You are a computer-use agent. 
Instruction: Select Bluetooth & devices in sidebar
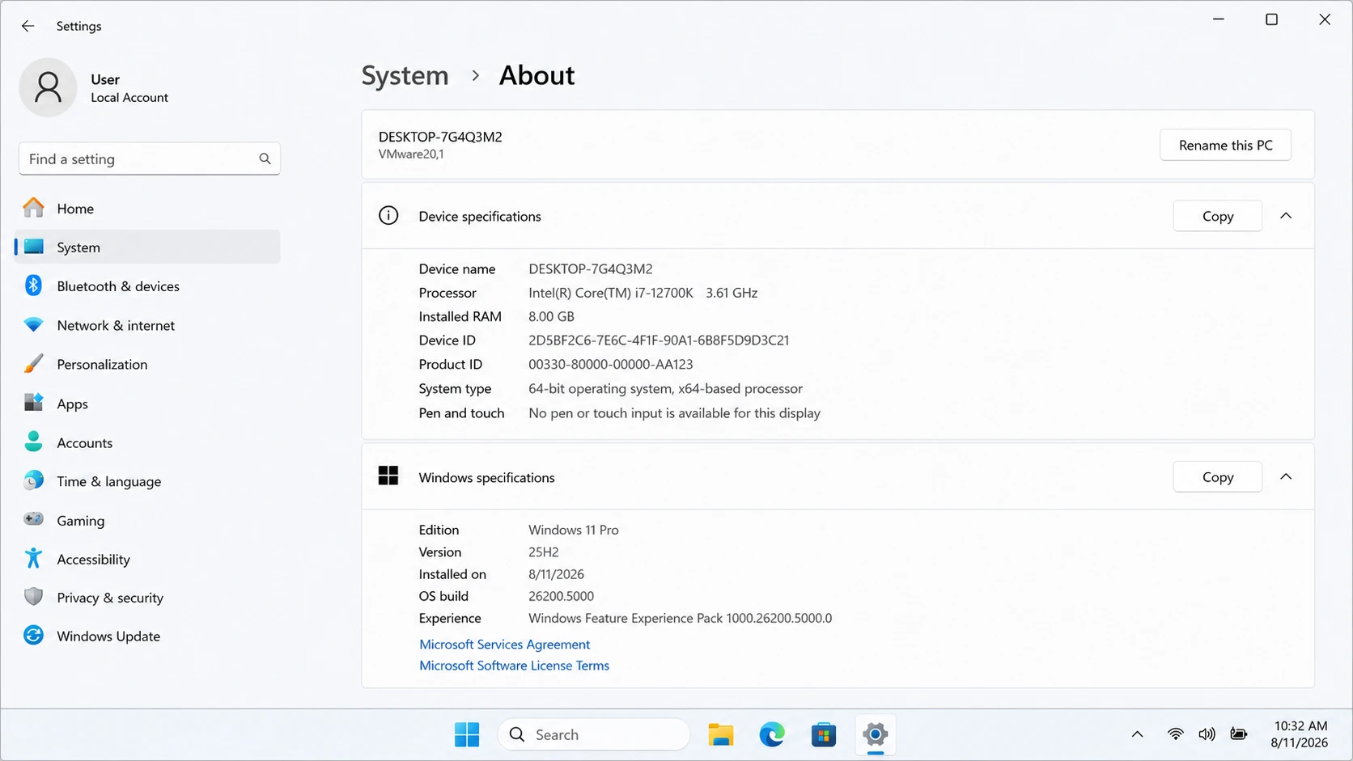coord(147,286)
